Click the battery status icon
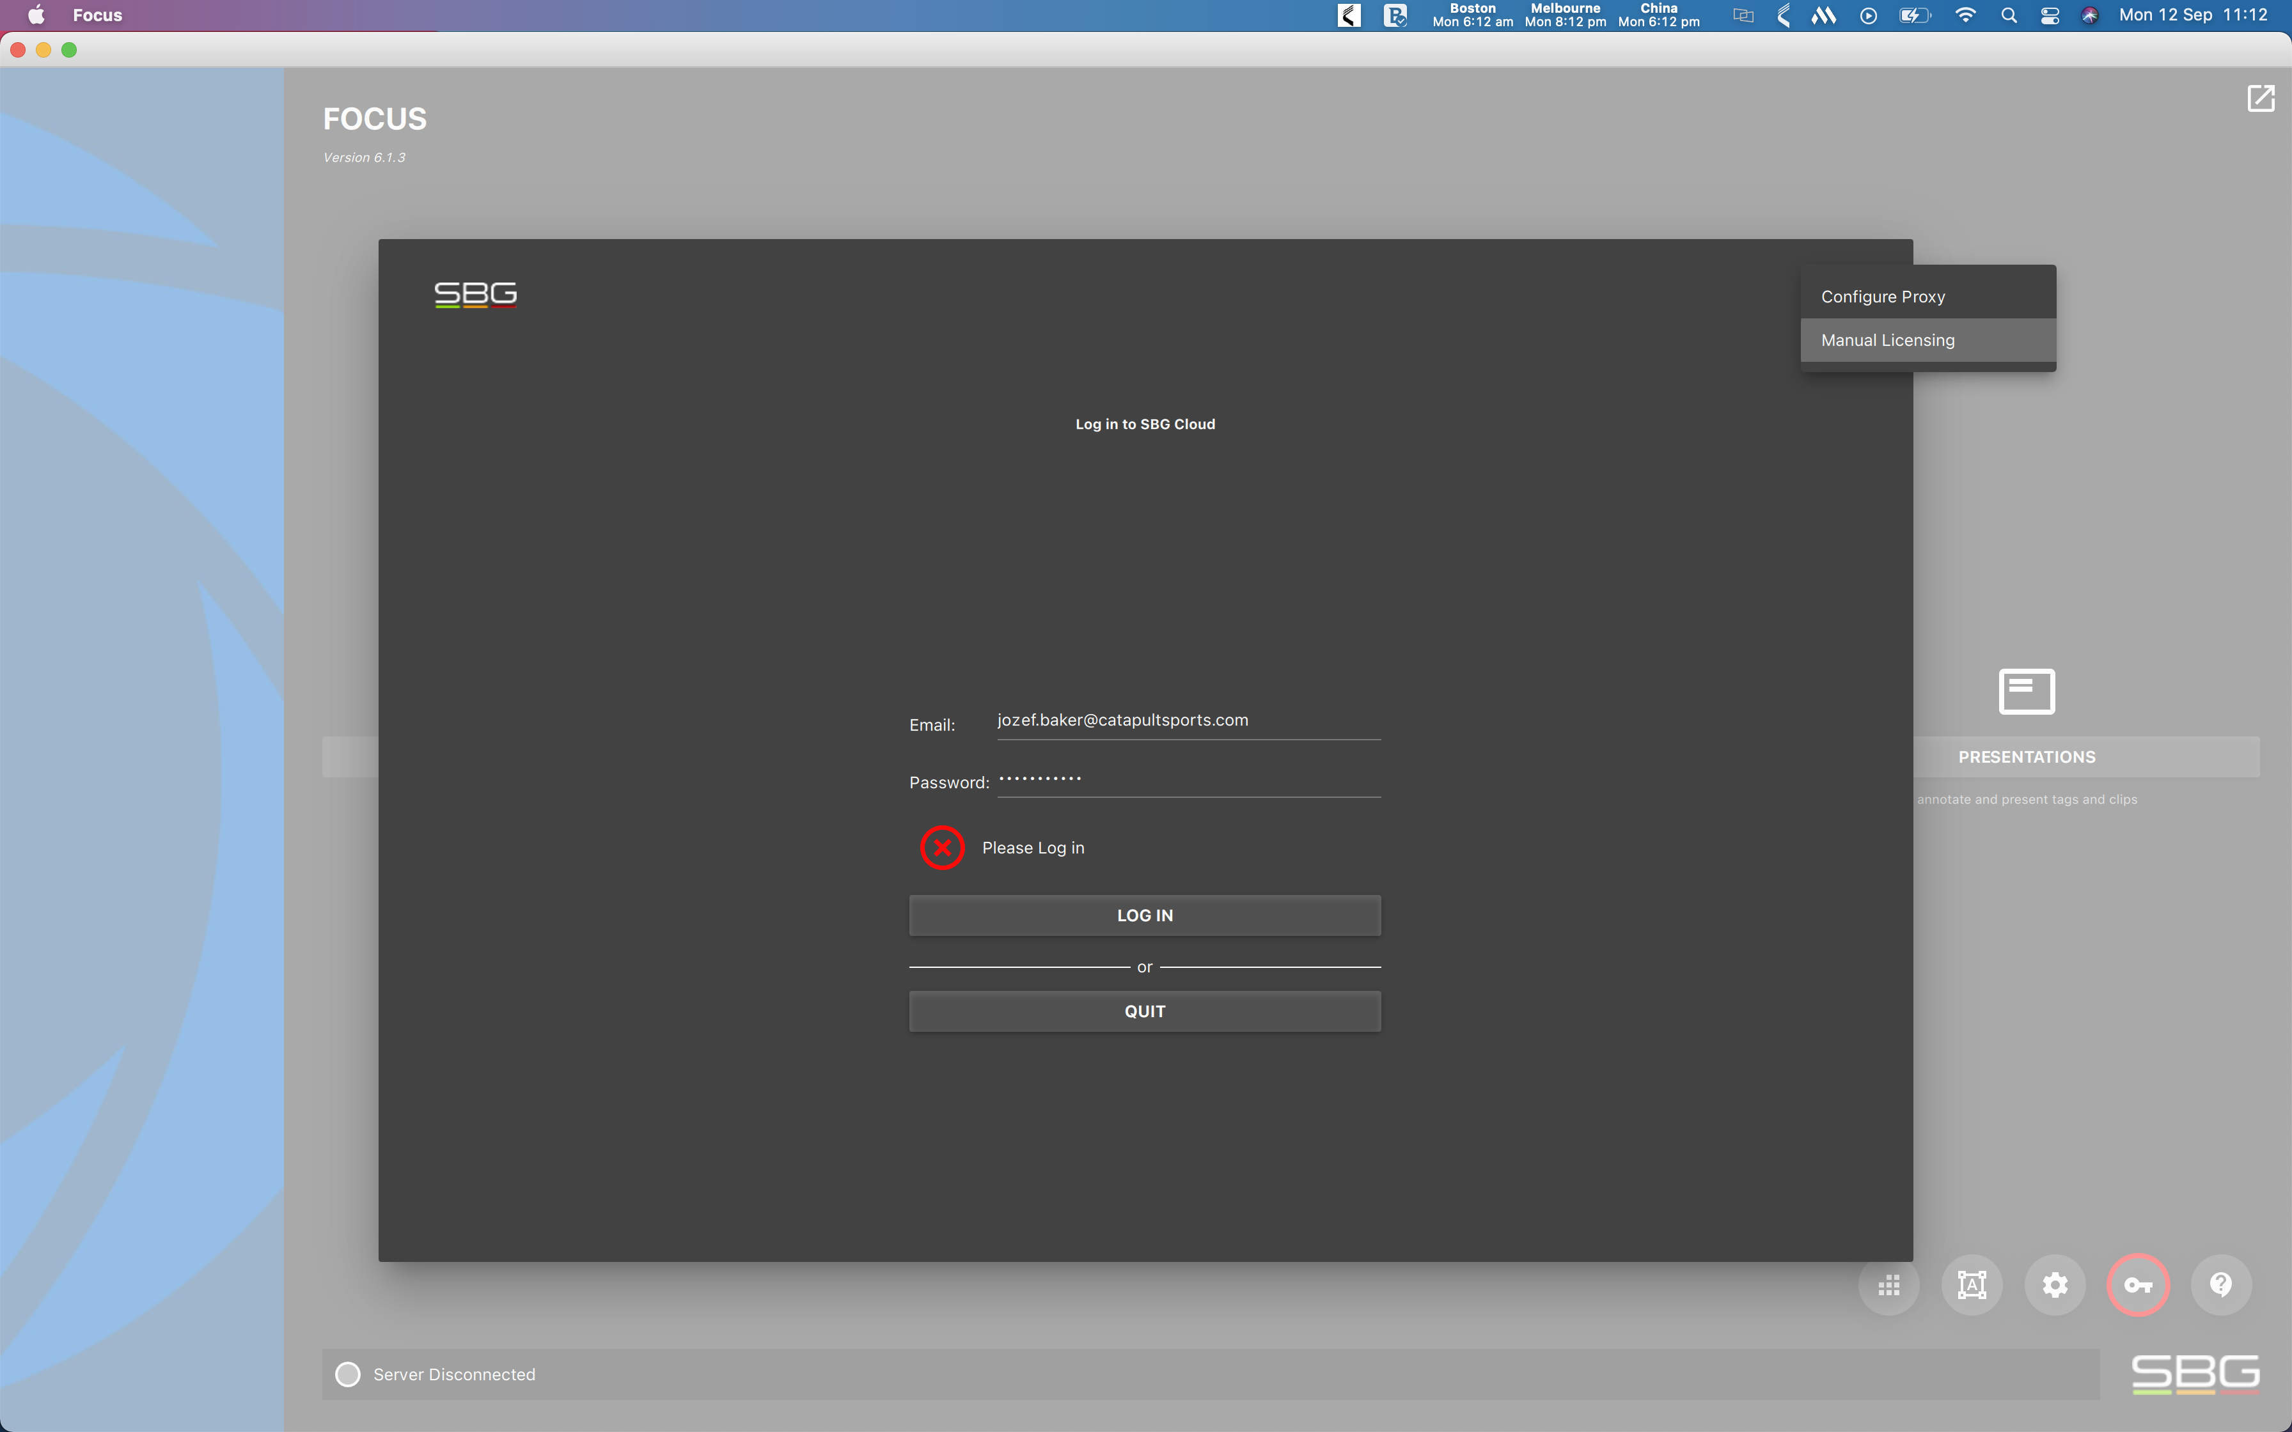 pos(1915,15)
